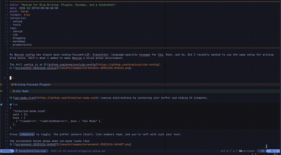The height and width of the screenshot is (155, 281).
Task: Click the /assets/images/screenshot-20251226-043407.png path
Action: pos(95,144)
